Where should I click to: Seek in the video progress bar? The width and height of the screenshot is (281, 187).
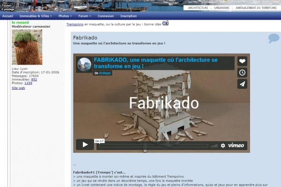point(154,146)
